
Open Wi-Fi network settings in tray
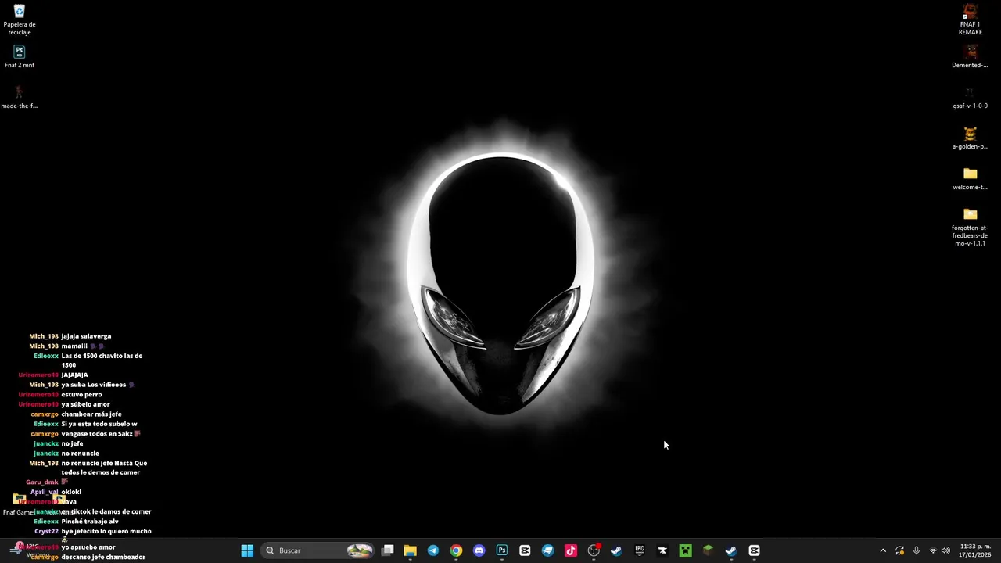tap(932, 550)
